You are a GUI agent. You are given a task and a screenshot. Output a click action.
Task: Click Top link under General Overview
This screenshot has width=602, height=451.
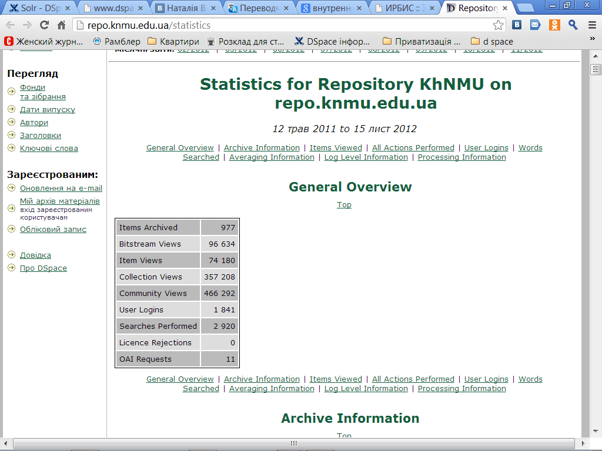click(x=344, y=205)
